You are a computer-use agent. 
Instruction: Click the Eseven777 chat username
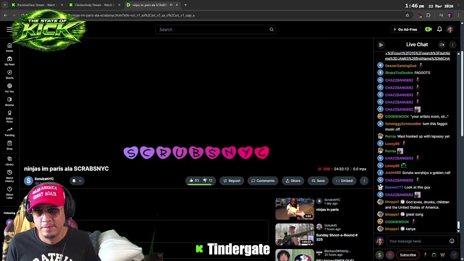[x=394, y=187]
